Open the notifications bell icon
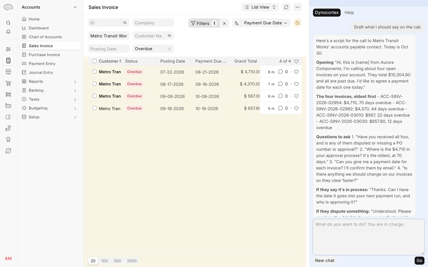 click(8, 32)
